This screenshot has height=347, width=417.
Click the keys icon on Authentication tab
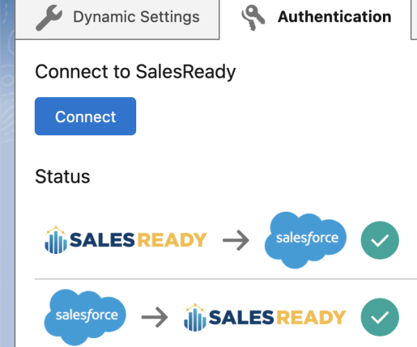coord(253,17)
